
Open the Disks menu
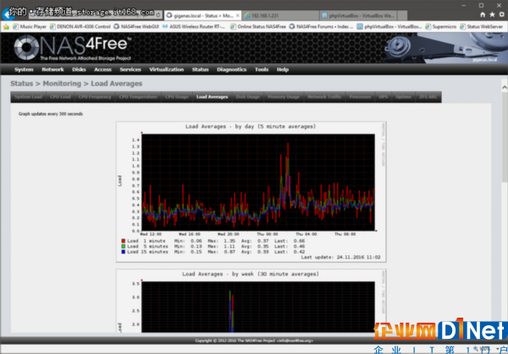[x=79, y=69]
